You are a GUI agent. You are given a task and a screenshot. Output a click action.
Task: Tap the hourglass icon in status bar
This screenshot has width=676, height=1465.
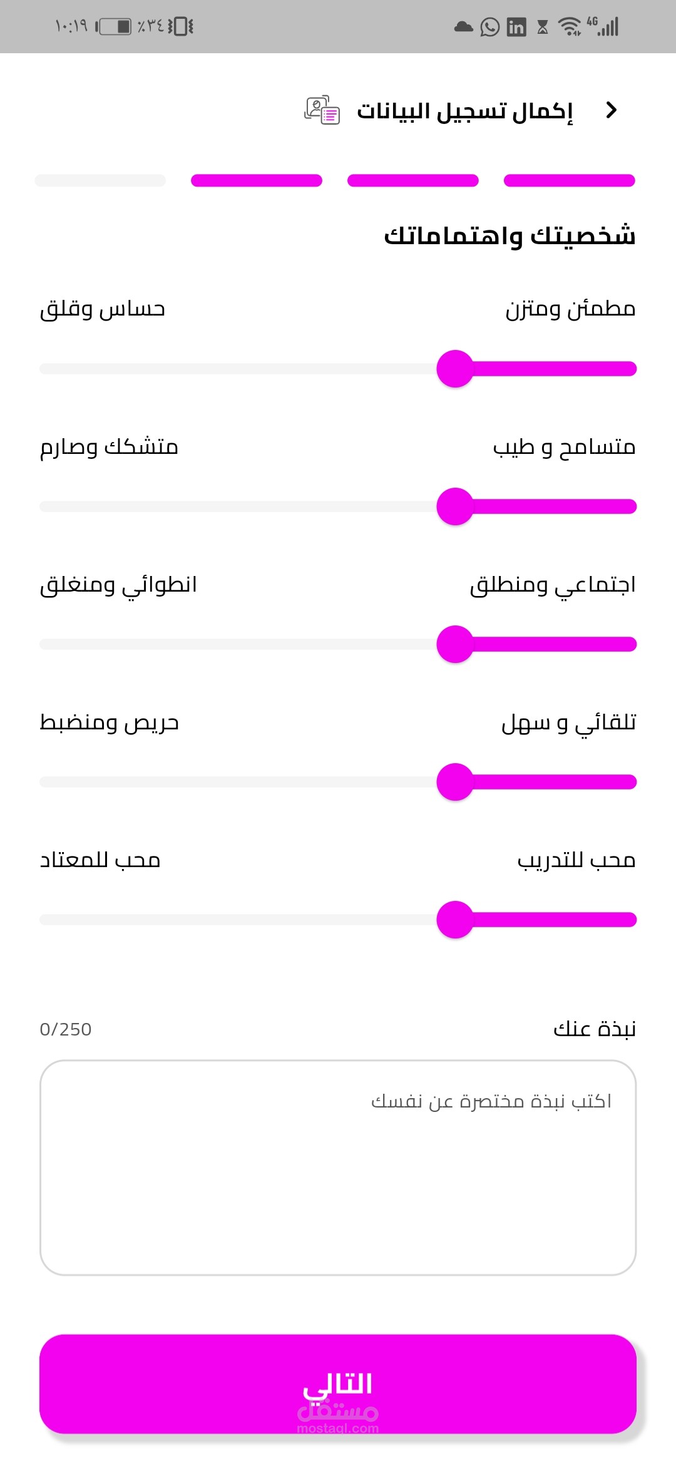coord(543,27)
